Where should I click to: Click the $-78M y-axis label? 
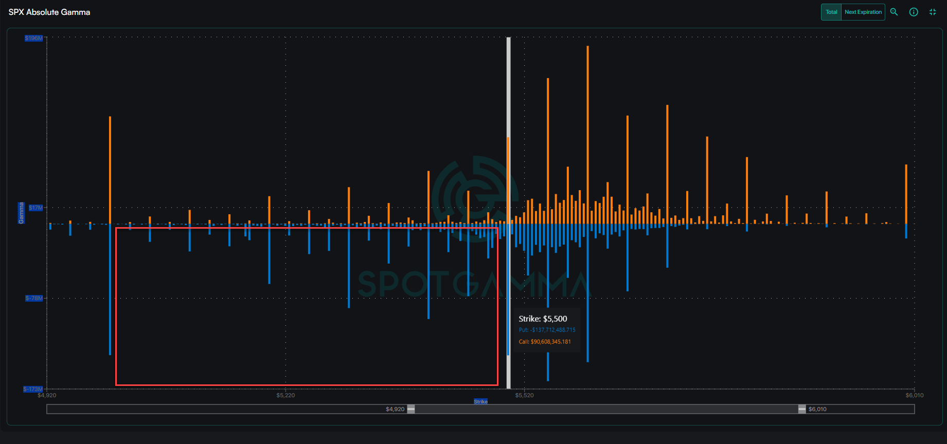(34, 298)
